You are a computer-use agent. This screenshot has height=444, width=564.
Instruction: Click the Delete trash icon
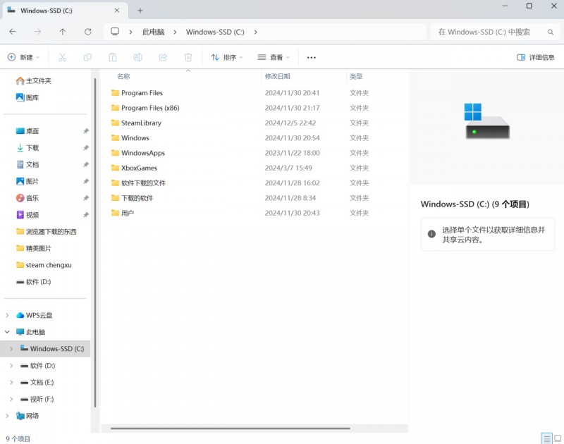point(188,57)
